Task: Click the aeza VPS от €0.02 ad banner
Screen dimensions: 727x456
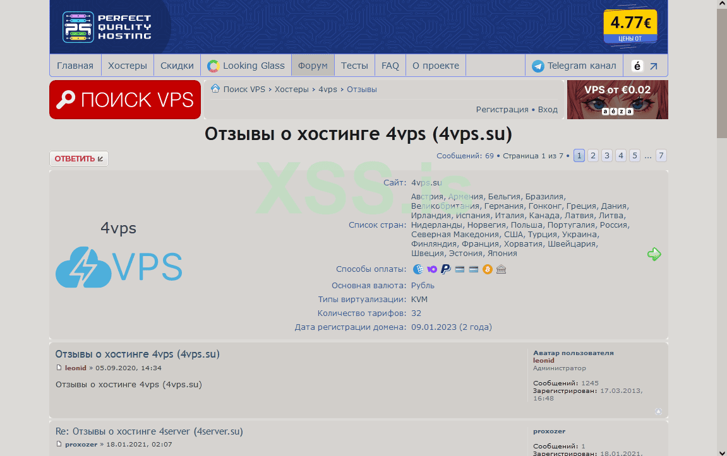Action: tap(618, 100)
